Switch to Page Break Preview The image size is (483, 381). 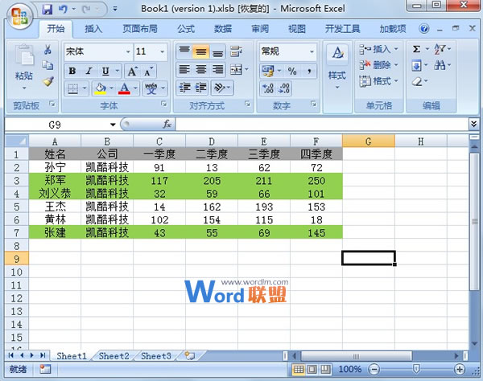point(325,369)
